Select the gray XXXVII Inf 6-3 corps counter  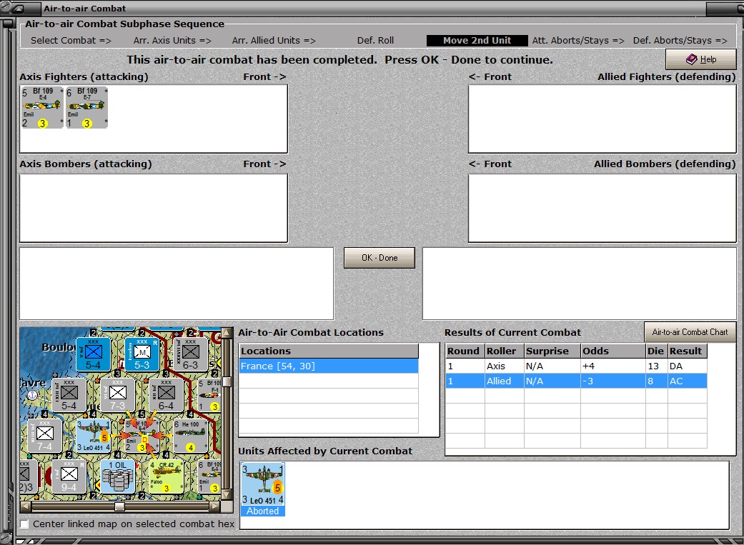[x=190, y=354]
